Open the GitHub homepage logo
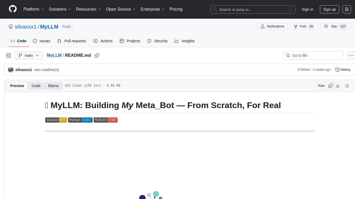 tap(13, 9)
